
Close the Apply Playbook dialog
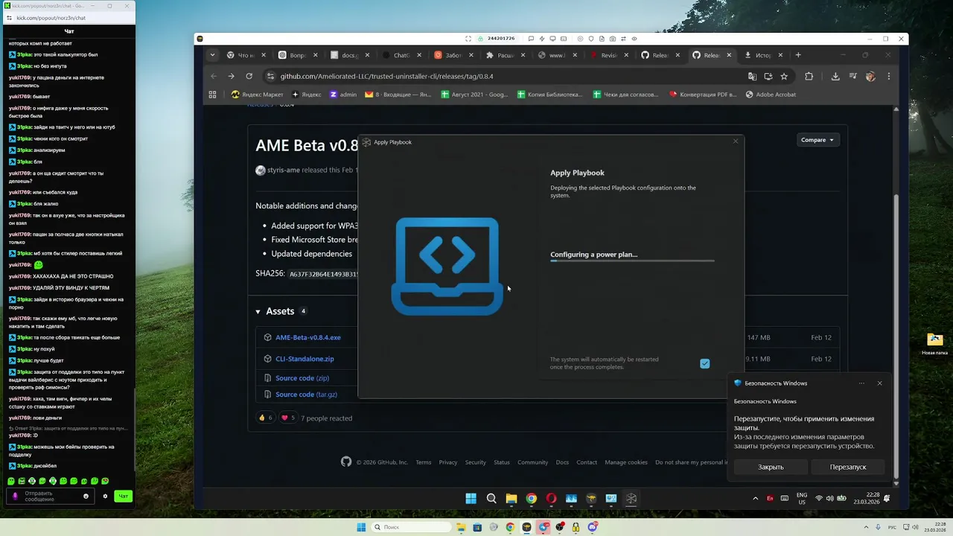(736, 141)
